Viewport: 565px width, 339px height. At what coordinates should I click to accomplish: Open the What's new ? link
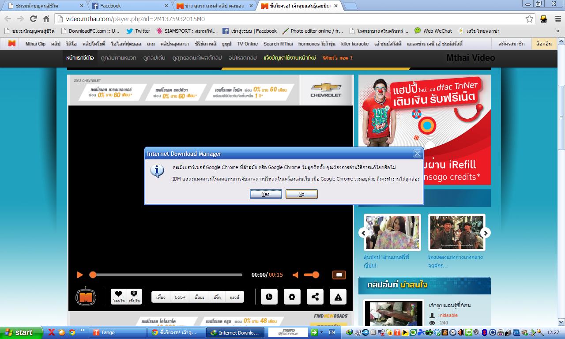(338, 58)
